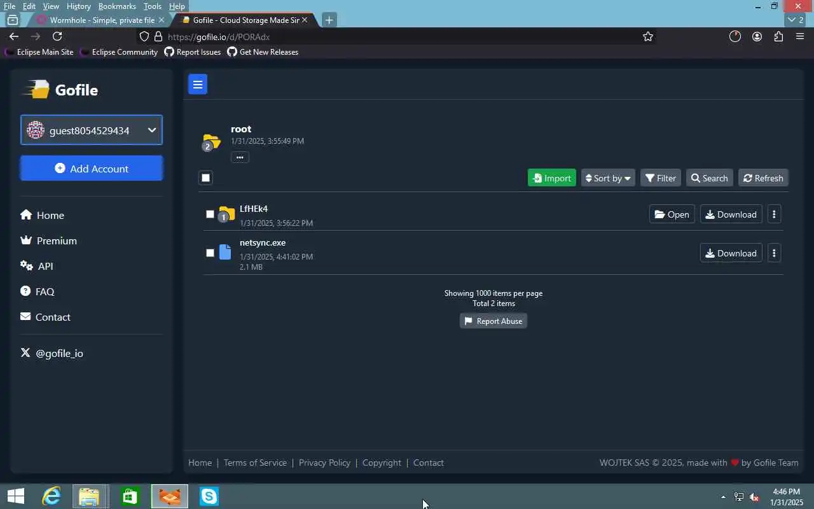
Task: Download the LfHEk4 folder
Action: (x=731, y=214)
